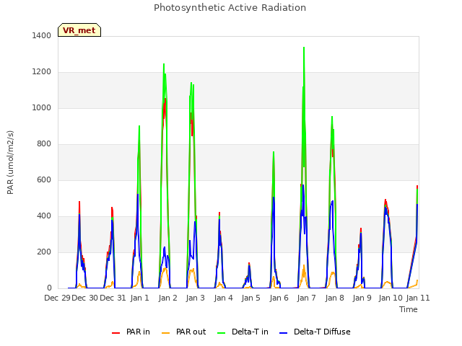The height and width of the screenshot is (346, 462).
Task: Click the tallest green peak on Jan 7
Action: click(304, 48)
